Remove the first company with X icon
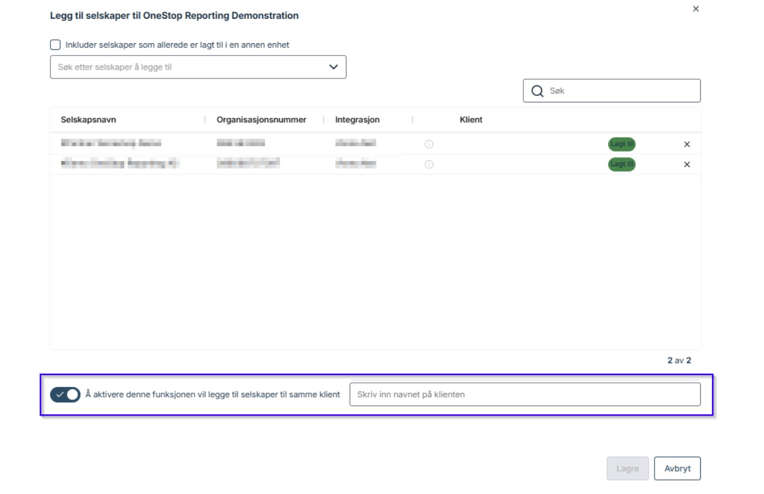Image resolution: width=764 pixels, height=494 pixels. pyautogui.click(x=687, y=145)
